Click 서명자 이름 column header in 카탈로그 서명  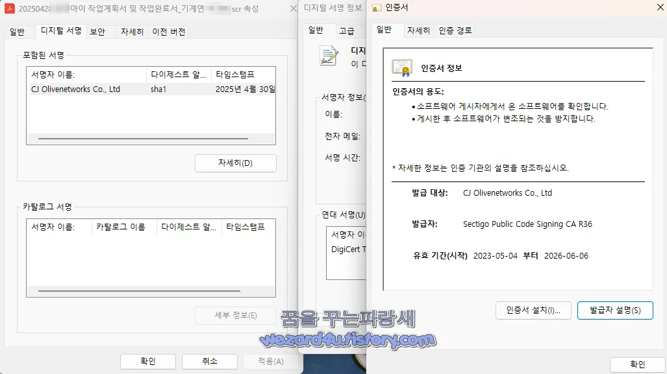(59, 227)
